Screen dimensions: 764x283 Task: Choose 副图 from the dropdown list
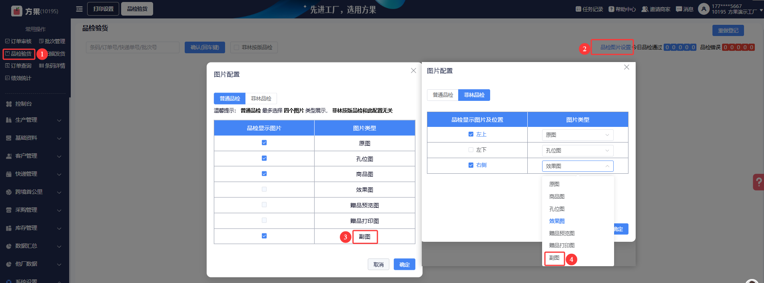554,258
